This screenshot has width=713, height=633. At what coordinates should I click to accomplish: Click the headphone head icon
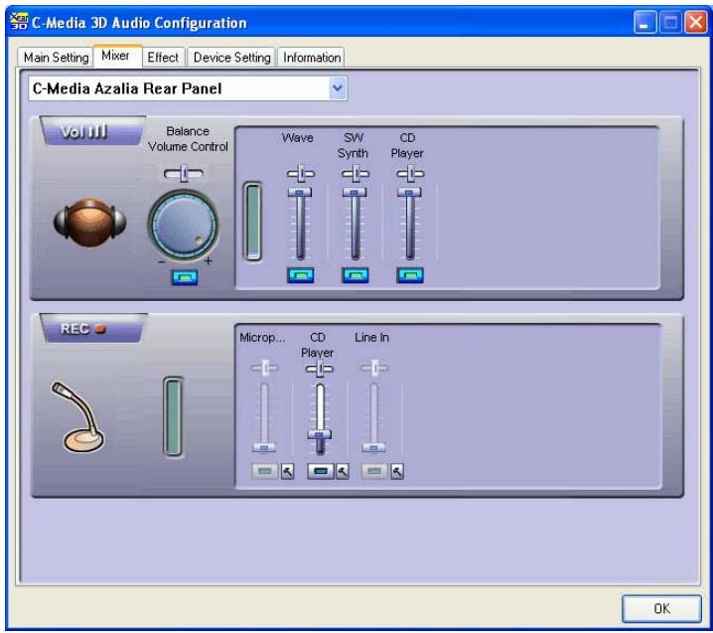click(x=90, y=223)
